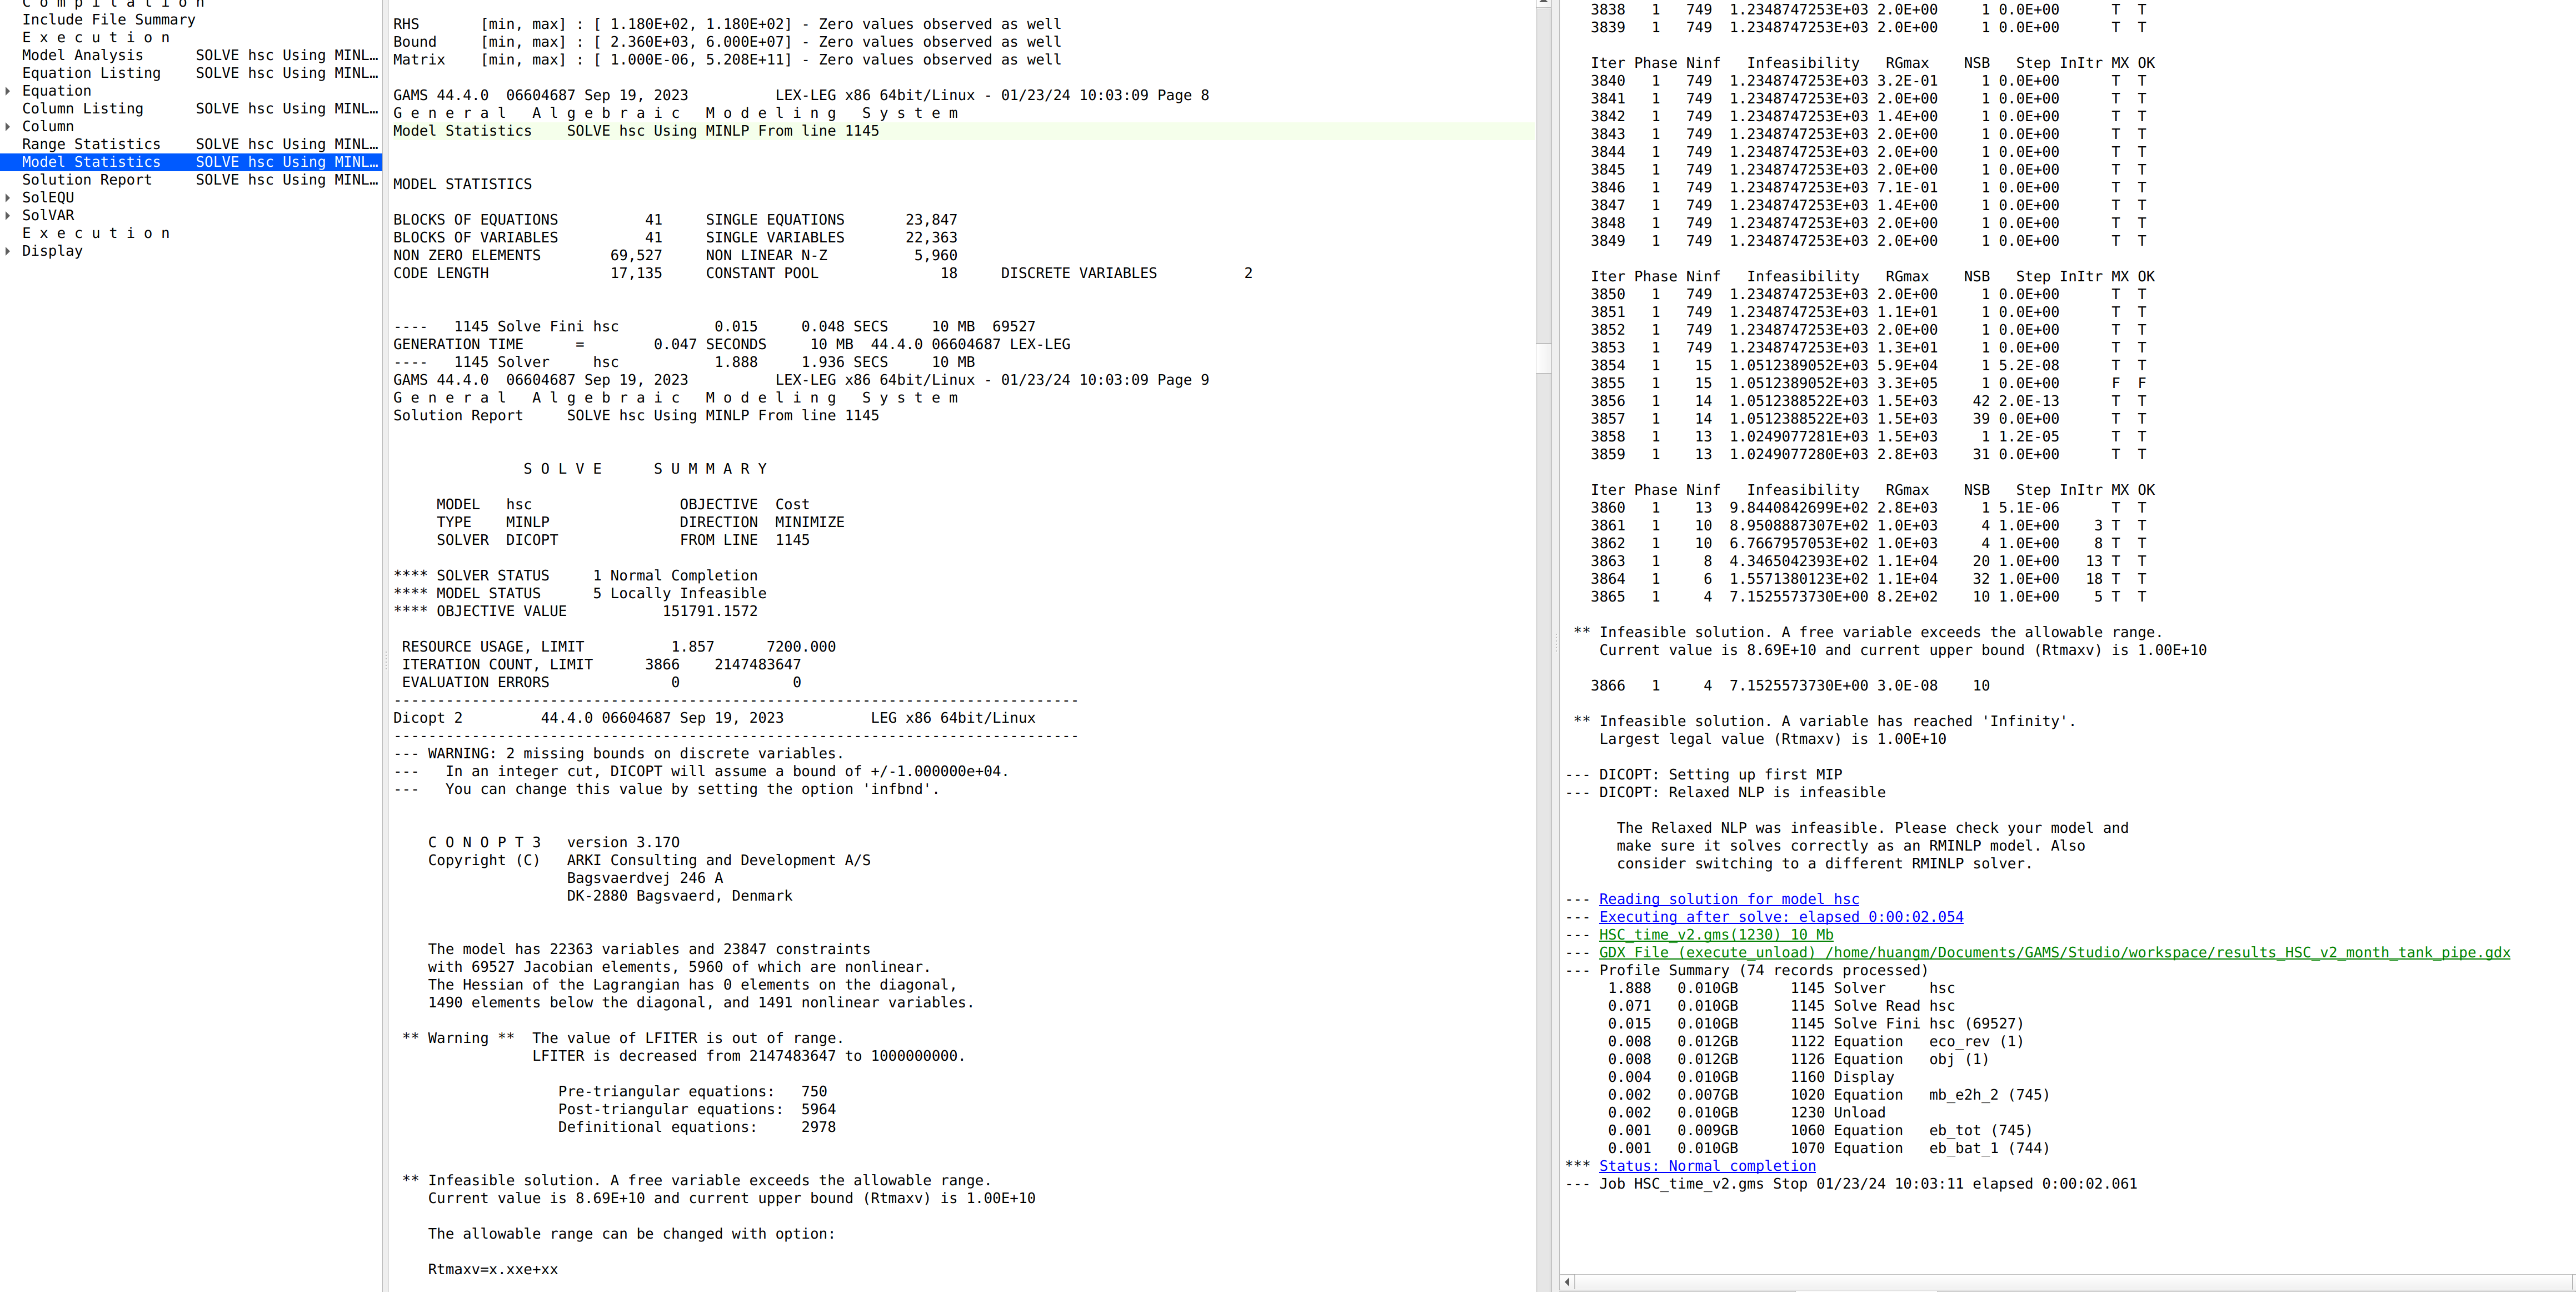Viewport: 2576px width, 1292px height.
Task: Click the ITERATION COUNT, LIMIT line
Action: pyautogui.click(x=601, y=665)
